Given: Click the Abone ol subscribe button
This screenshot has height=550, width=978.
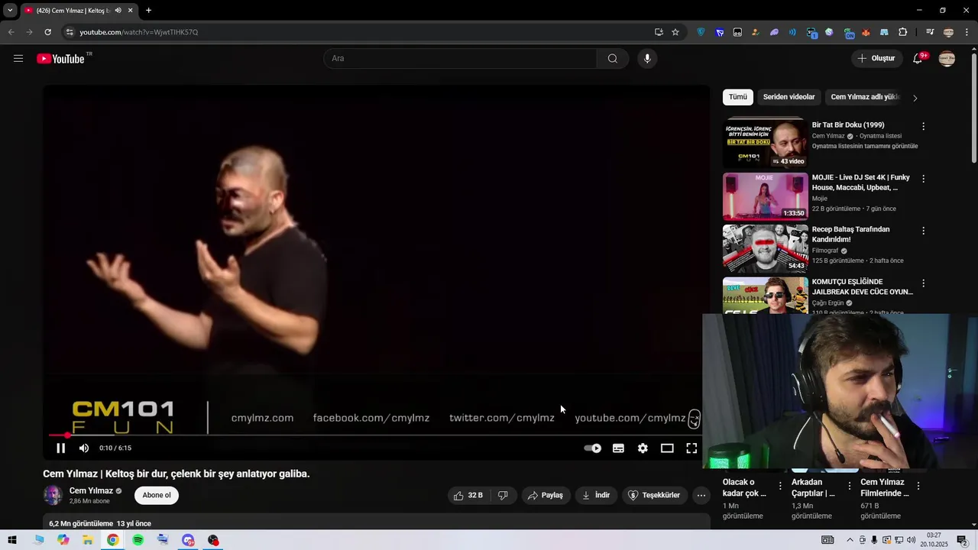Looking at the screenshot, I should click(x=157, y=496).
